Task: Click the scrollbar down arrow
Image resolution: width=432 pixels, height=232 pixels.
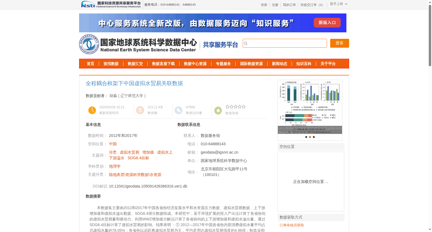Action: point(430,230)
